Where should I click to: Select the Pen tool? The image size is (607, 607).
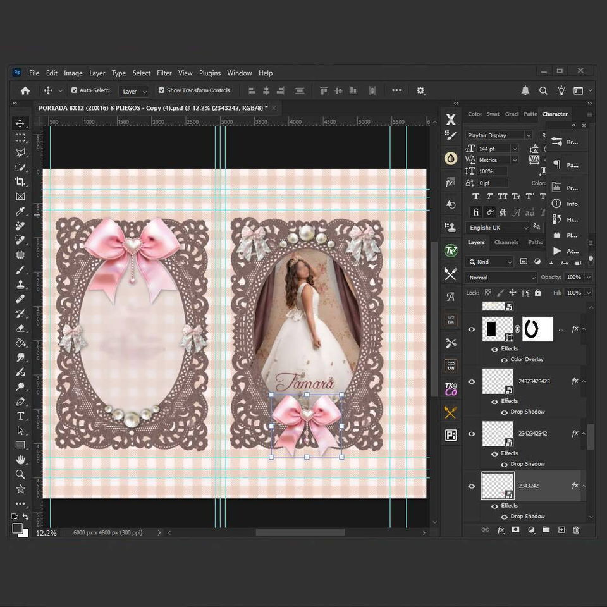coord(20,402)
